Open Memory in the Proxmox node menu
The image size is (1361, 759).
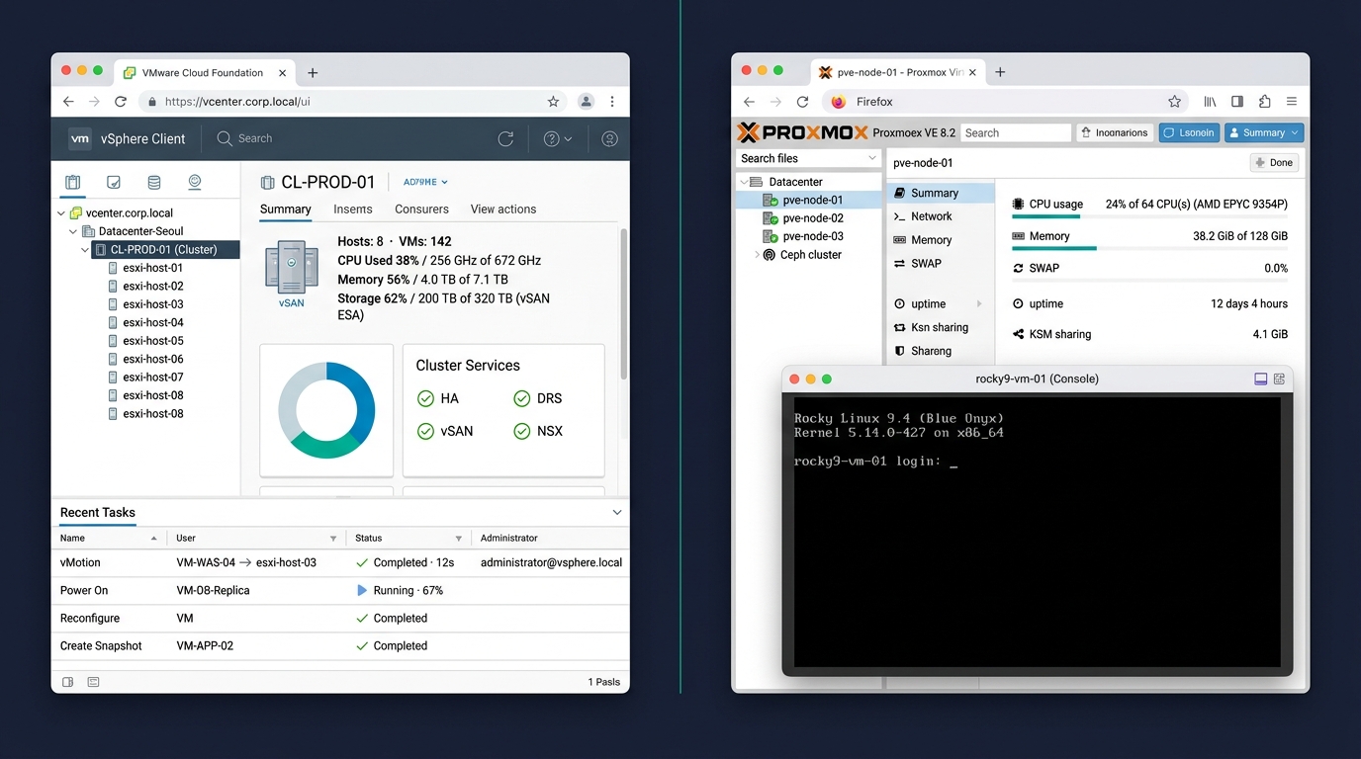[940, 240]
